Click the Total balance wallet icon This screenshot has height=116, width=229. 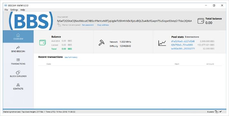[201, 21]
